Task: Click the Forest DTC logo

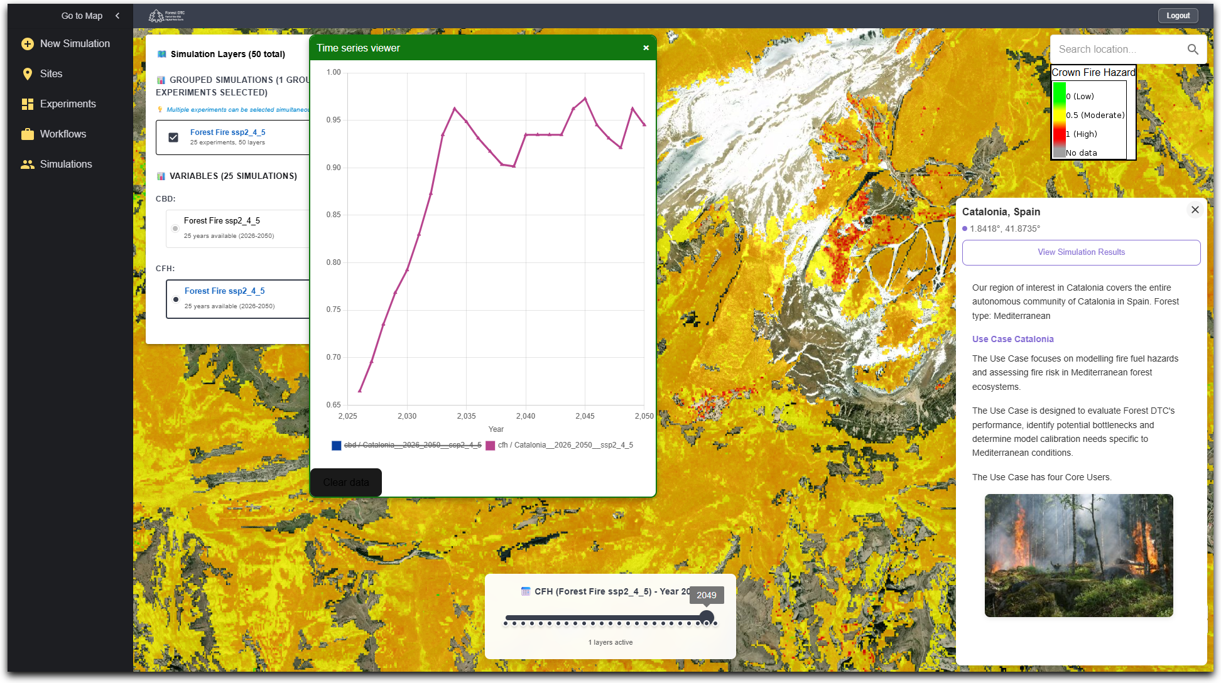Action: point(166,16)
